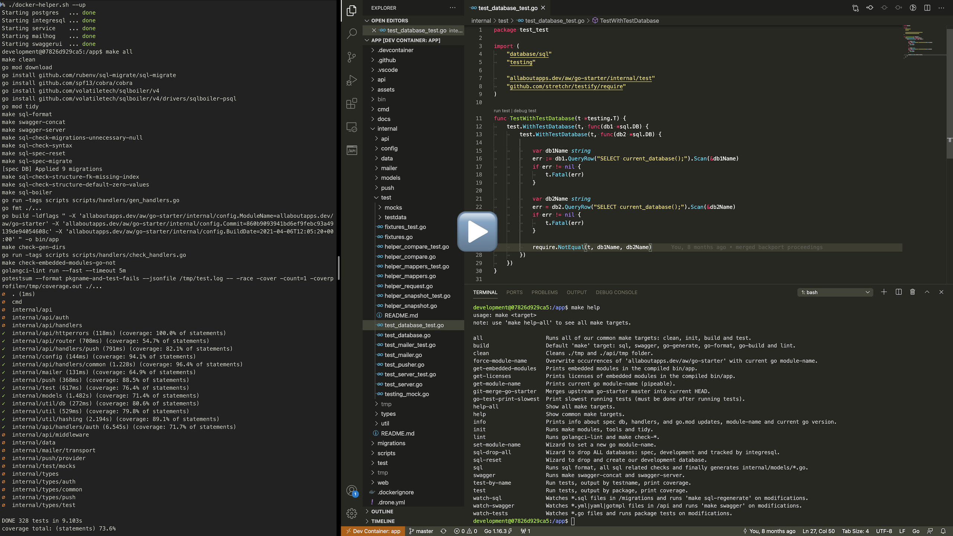
Task: Open Source Control view in activity bar
Action: pyautogui.click(x=351, y=57)
